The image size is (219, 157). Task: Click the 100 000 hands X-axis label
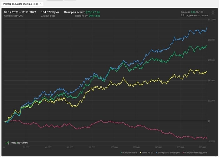114,147
